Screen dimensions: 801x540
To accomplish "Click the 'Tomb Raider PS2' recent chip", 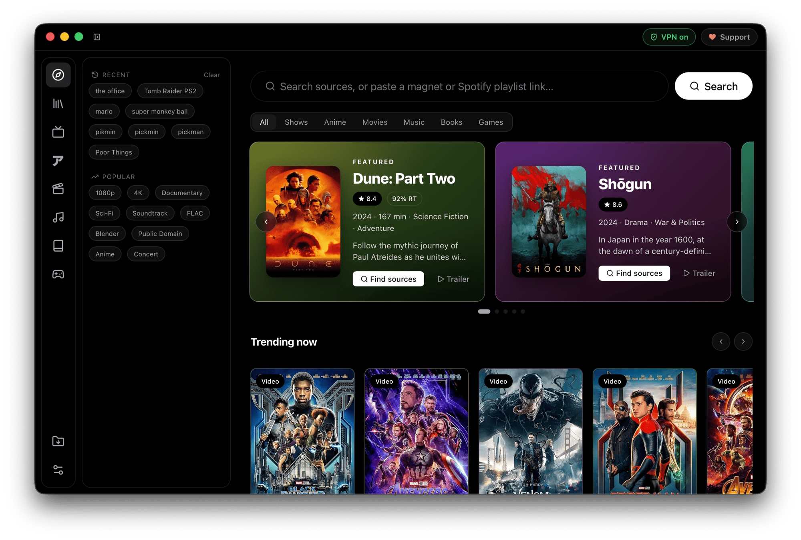I will coord(170,91).
